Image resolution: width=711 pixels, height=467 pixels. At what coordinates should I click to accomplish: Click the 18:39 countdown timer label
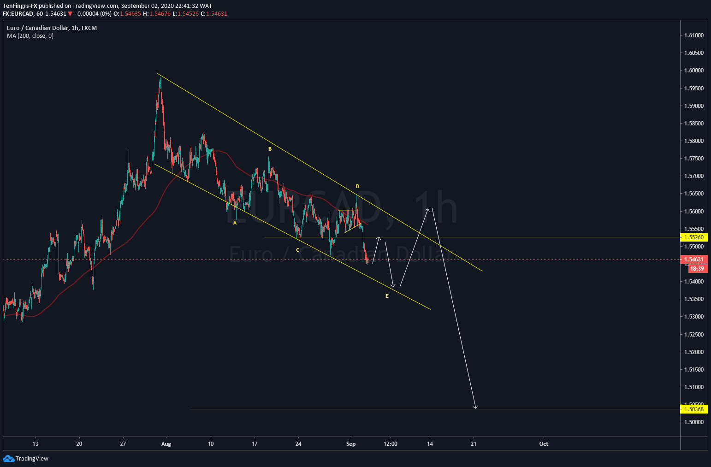click(x=697, y=268)
